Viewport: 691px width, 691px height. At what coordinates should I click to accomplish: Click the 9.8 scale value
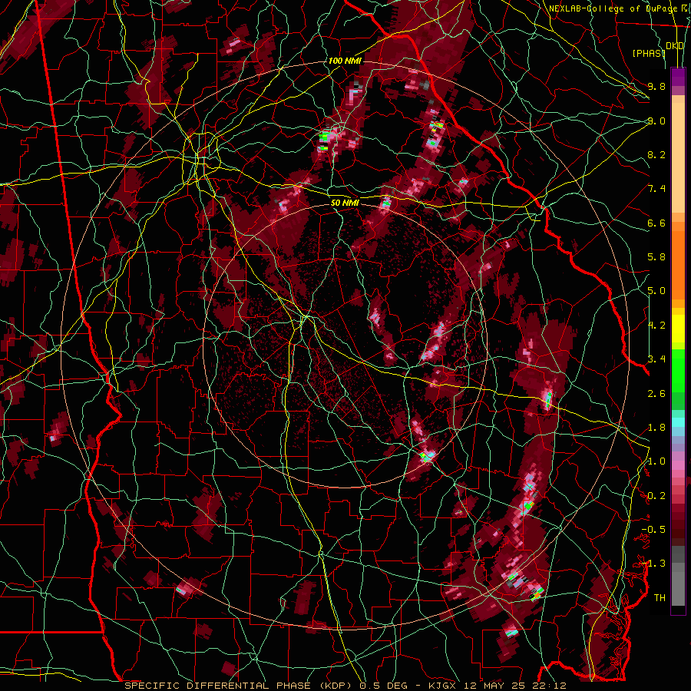[x=656, y=86]
